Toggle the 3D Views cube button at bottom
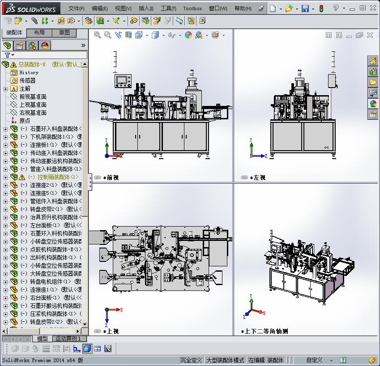The height and width of the screenshot is (366, 380). 87,349
